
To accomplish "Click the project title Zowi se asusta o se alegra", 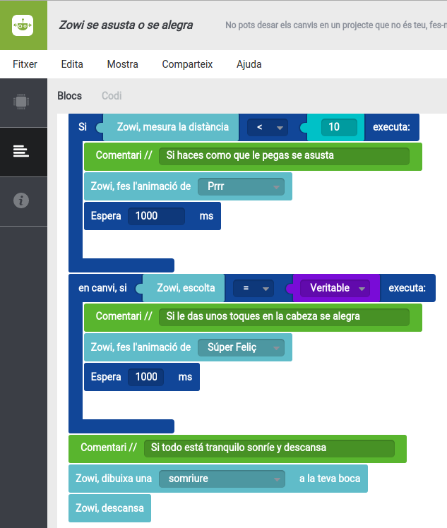I will 126,25.
